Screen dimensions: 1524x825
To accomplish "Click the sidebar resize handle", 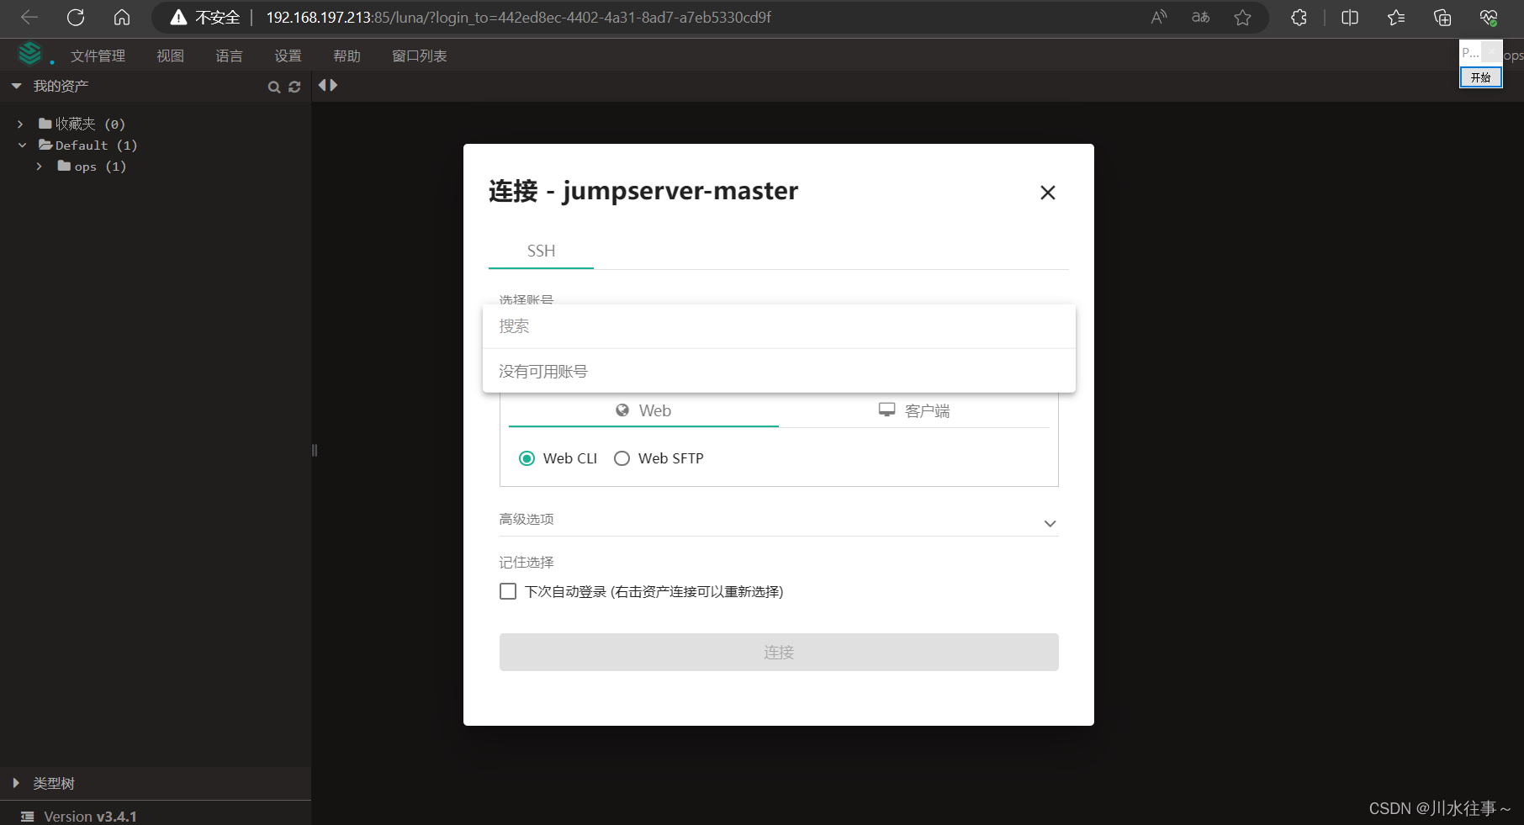I will (x=315, y=450).
